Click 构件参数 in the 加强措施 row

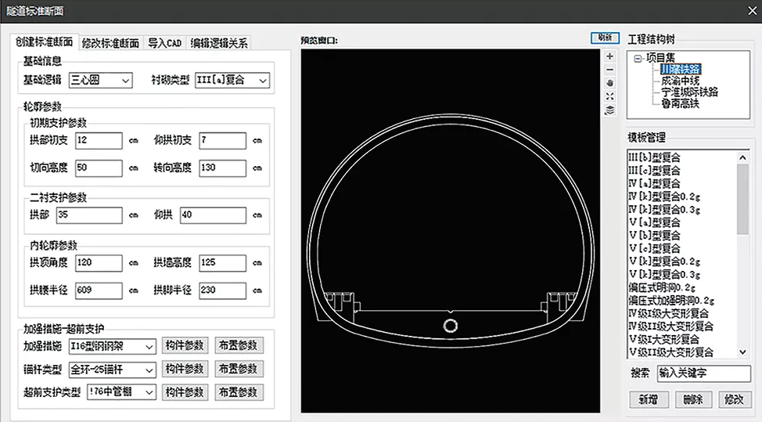tap(185, 346)
